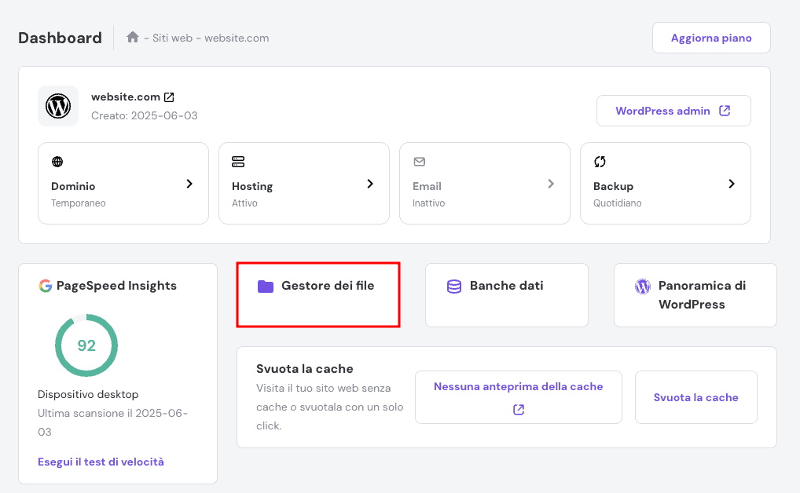800x493 pixels.
Task: Click the 92 PageSpeed score ring
Action: [x=86, y=345]
